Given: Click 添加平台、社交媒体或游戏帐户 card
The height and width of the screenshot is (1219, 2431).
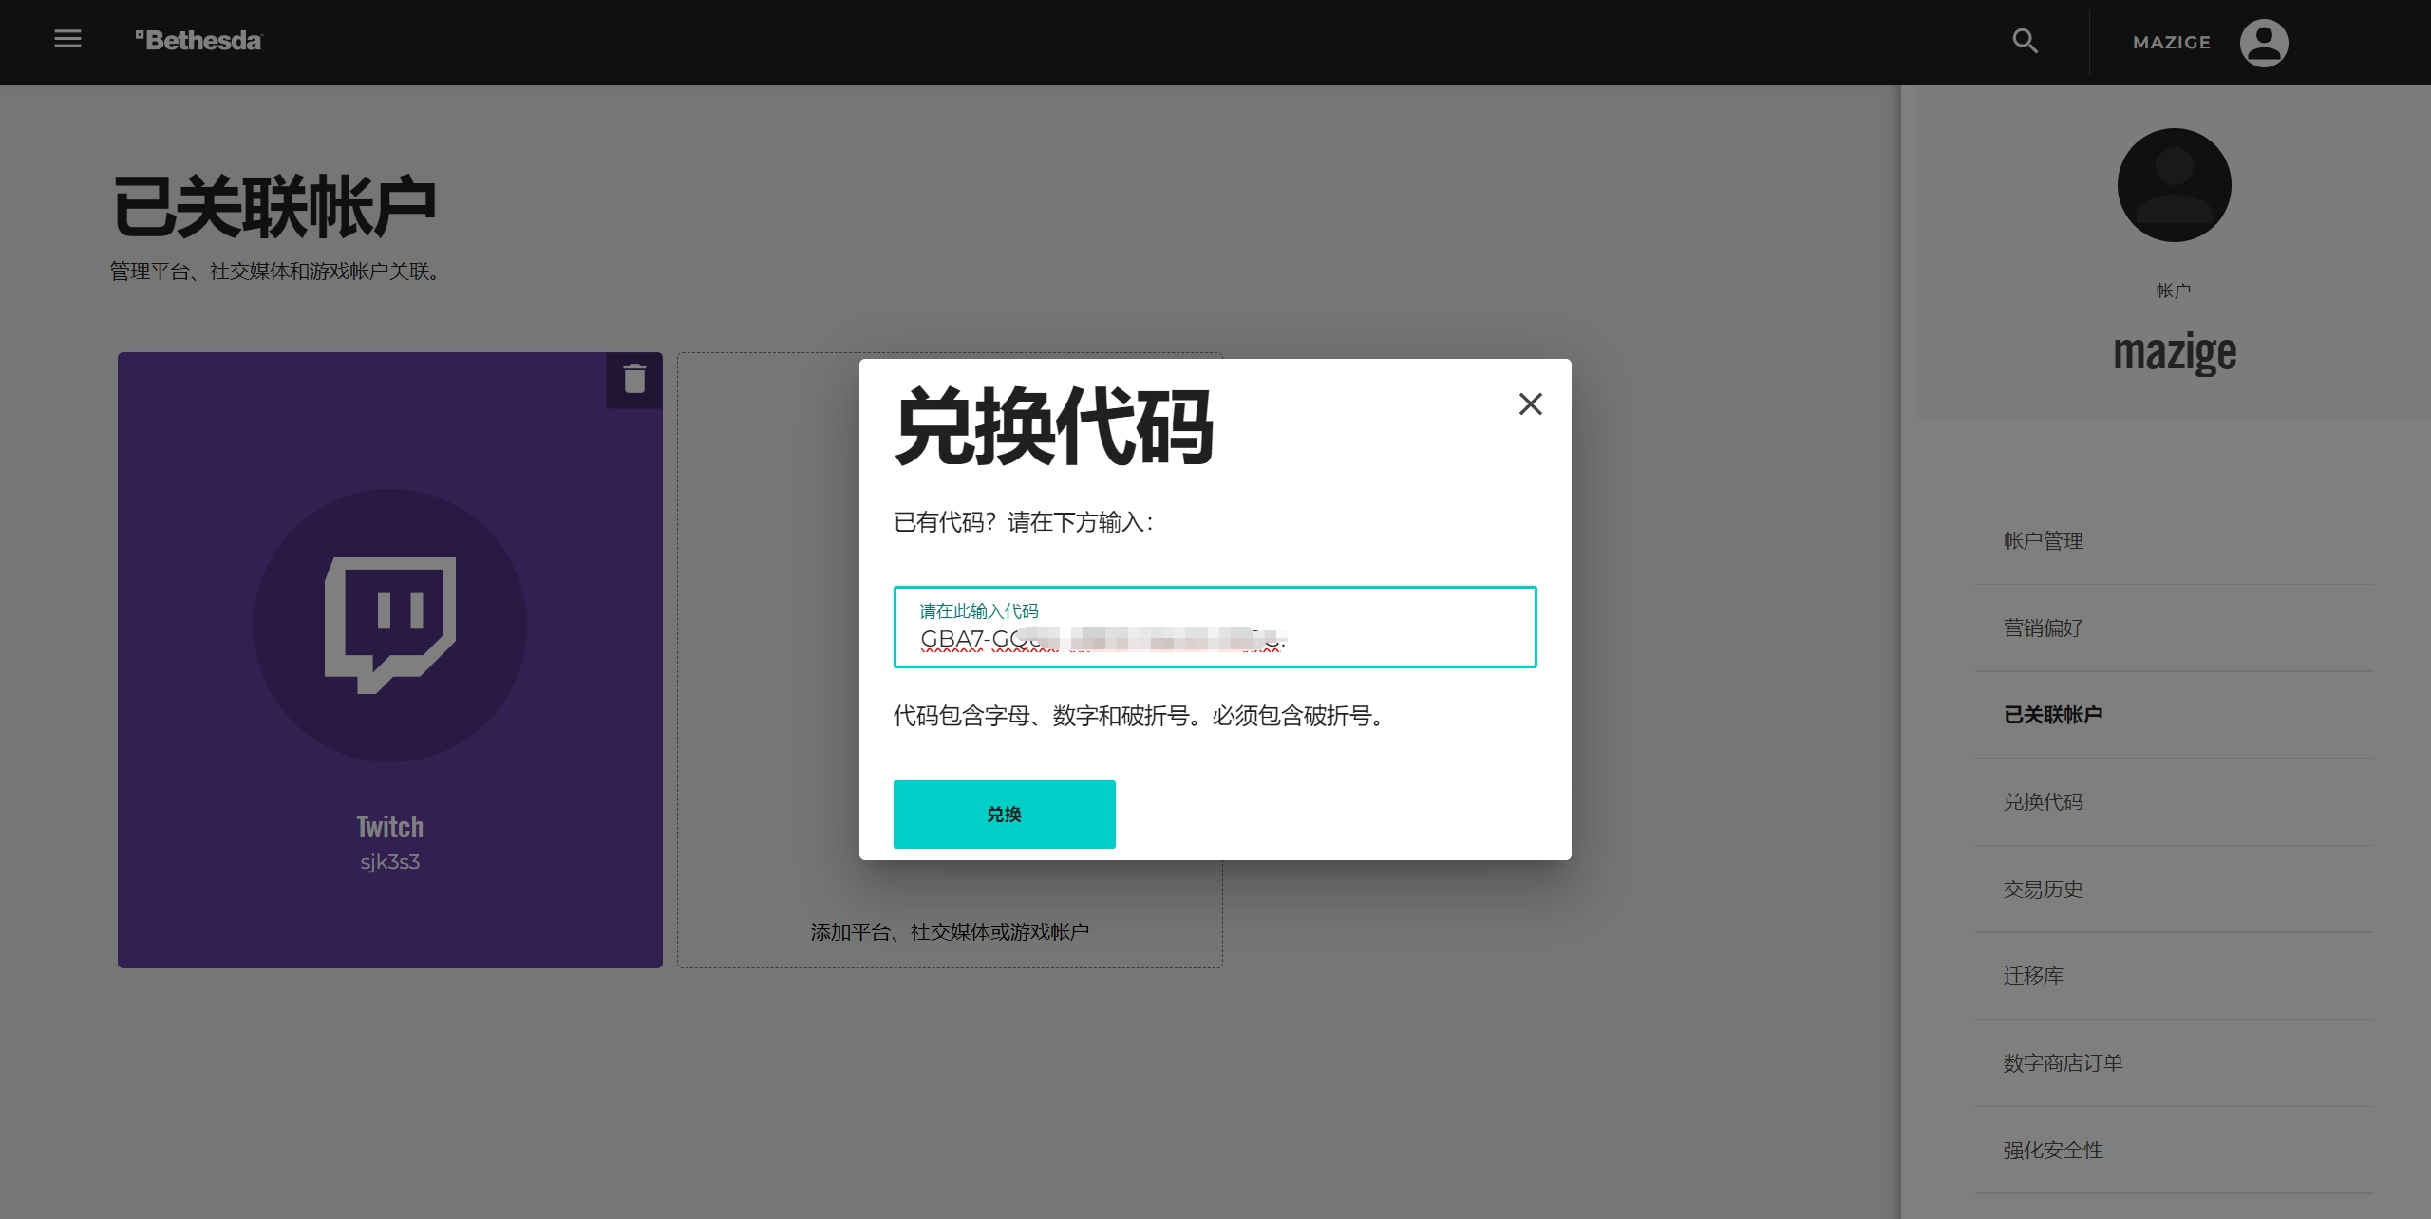Looking at the screenshot, I should (x=950, y=931).
